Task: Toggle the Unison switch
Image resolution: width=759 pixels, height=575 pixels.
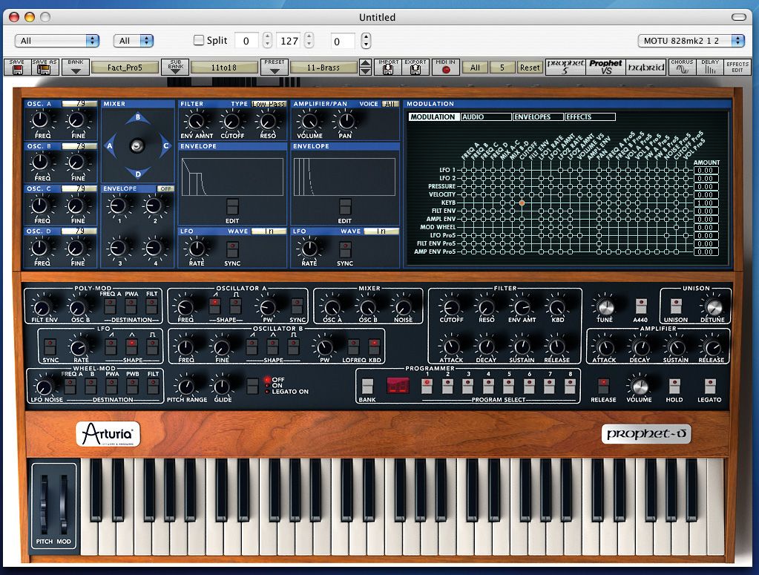Action: (676, 306)
